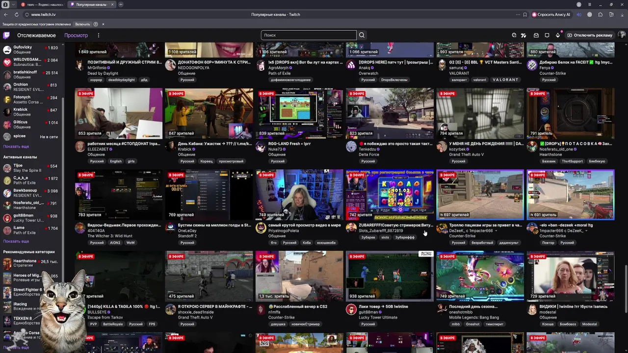
Task: Submit search with the magnifier icon
Action: pyautogui.click(x=362, y=35)
